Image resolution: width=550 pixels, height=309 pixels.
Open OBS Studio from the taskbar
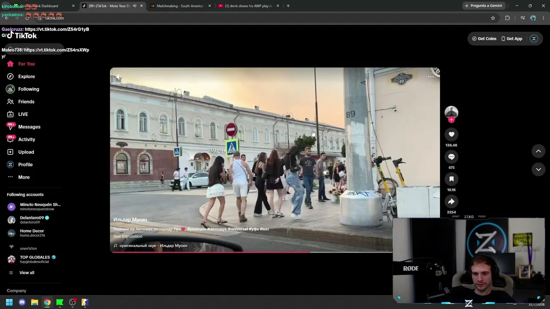click(x=73, y=302)
